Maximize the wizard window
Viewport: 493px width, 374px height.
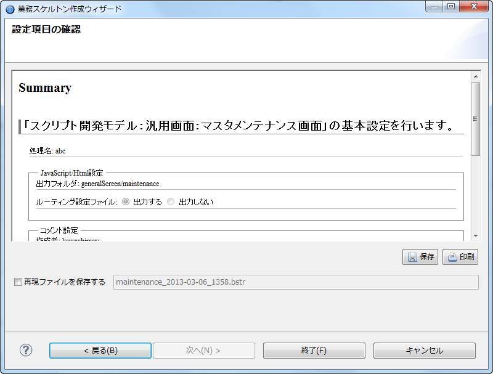click(x=451, y=7)
